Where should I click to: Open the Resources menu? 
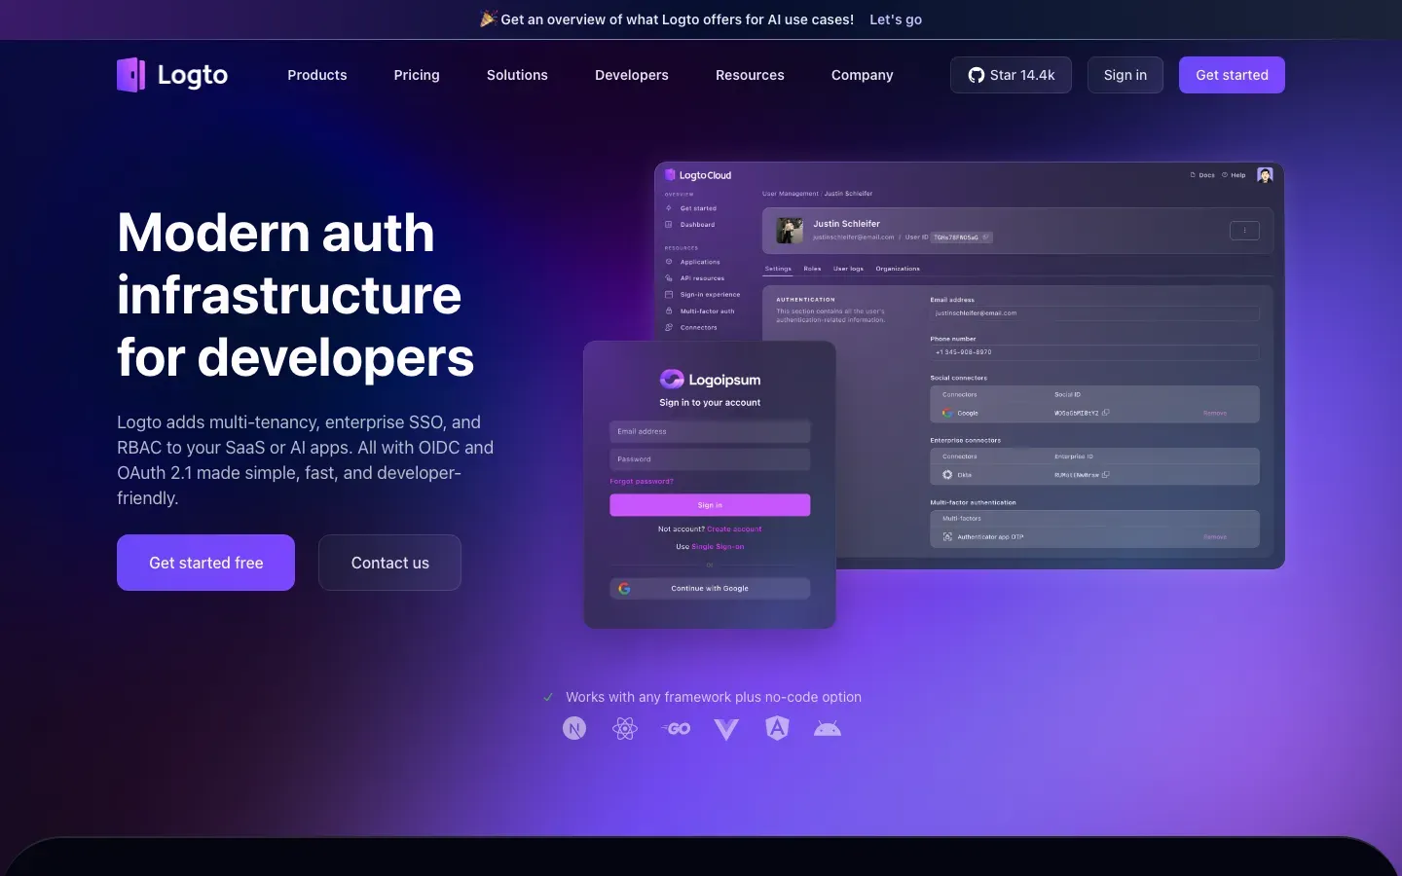(x=750, y=75)
